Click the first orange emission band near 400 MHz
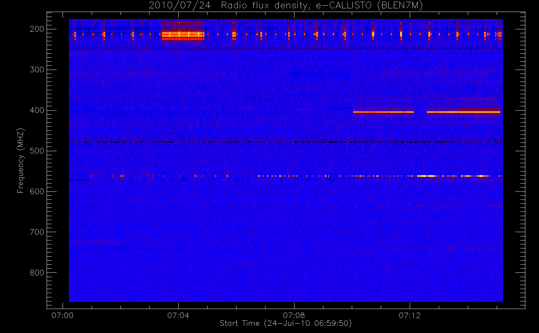 point(383,112)
